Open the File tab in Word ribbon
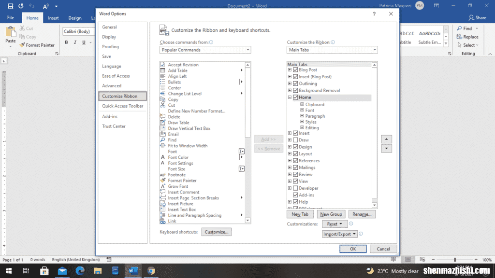Viewport: 495px width, 278px height. pos(11,18)
